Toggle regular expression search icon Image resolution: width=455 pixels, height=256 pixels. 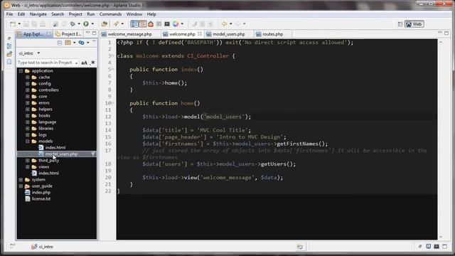pos(92,63)
